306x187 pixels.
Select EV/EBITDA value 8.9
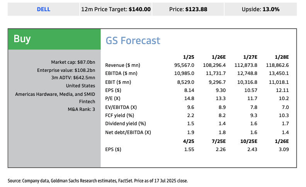coord(222,107)
